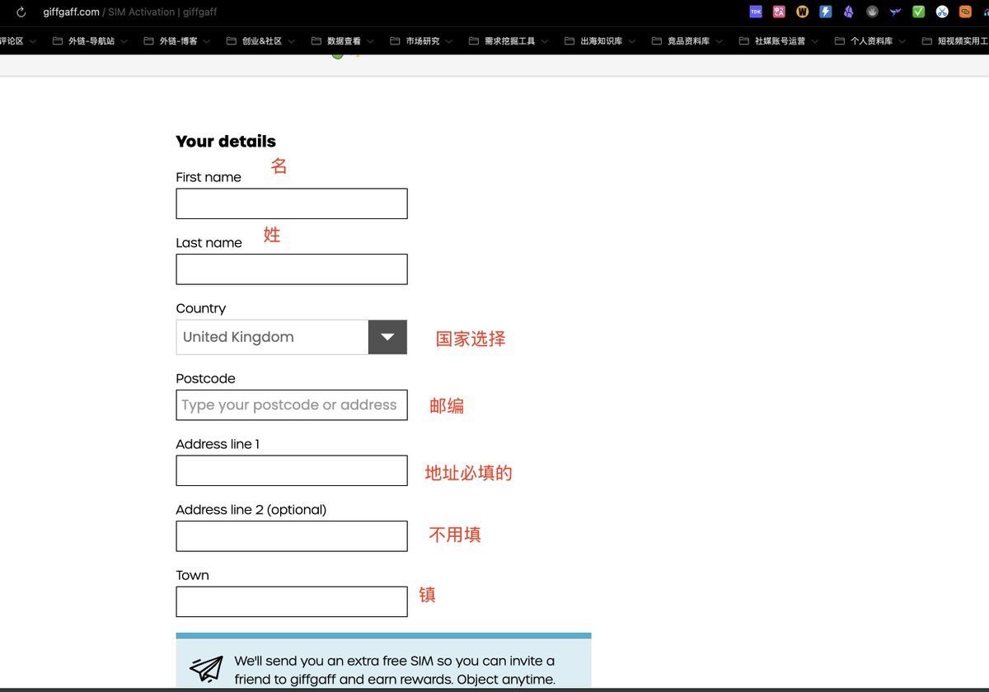Click the paper plane icon in info banner
This screenshot has height=692, width=989.
[x=206, y=669]
